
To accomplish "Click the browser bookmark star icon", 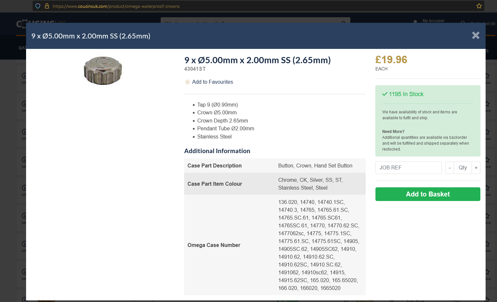I will click(479, 6).
